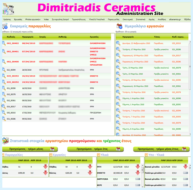
Task: Open details magnifier for order 035_00393
Action: point(4,76)
